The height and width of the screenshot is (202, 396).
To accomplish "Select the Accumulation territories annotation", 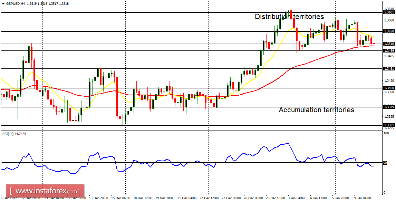I will (x=317, y=110).
